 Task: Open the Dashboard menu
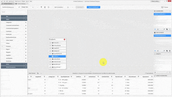pyautogui.click(x=11, y=1)
